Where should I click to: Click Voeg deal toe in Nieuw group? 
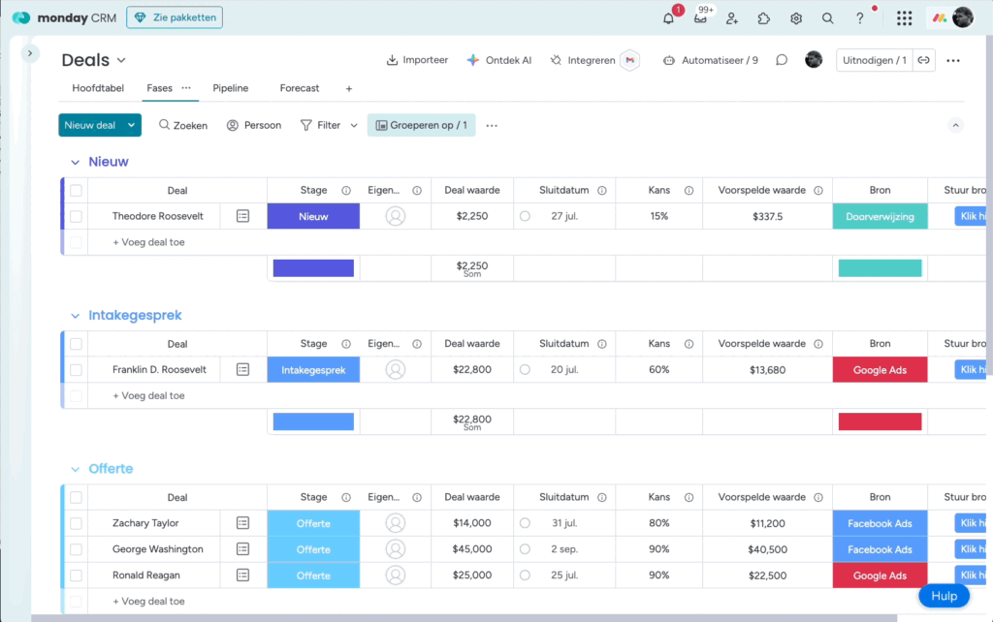[x=148, y=242]
